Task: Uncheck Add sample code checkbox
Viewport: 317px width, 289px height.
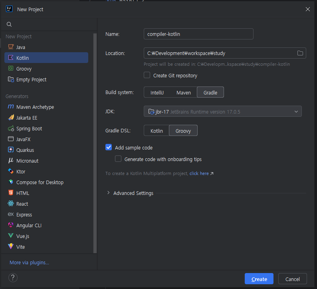Action: click(109, 147)
